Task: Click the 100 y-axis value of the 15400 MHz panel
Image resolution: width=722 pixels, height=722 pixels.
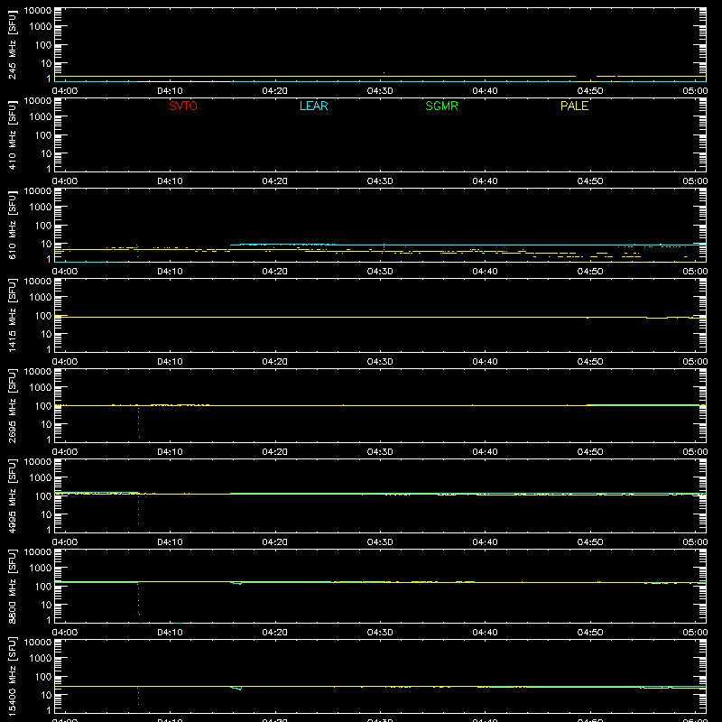Action: pos(43,677)
